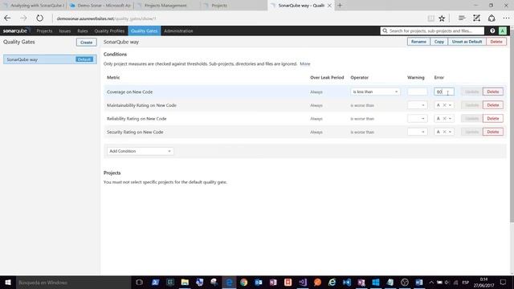Image resolution: width=514 pixels, height=289 pixels.
Task: Open the Issues menu in SonarQube
Action: [x=65, y=31]
